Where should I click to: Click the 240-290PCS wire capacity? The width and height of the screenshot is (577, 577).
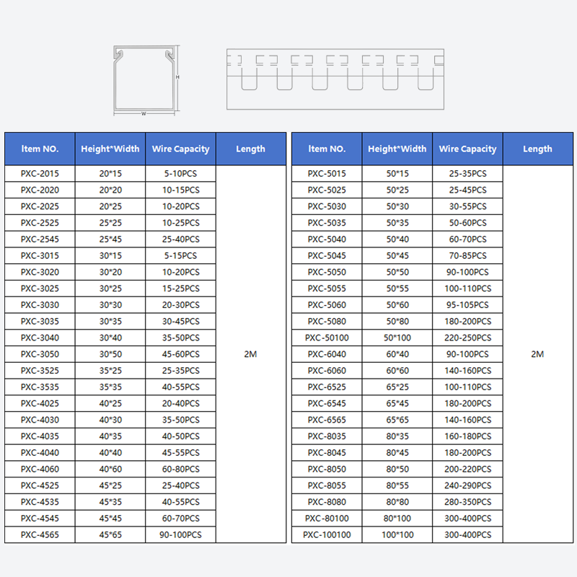pos(468,485)
